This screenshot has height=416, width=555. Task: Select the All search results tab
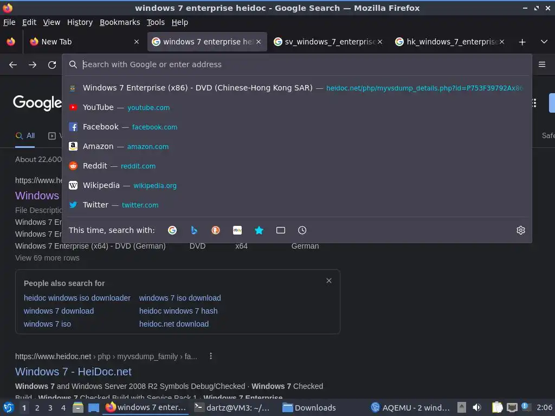coord(25,136)
